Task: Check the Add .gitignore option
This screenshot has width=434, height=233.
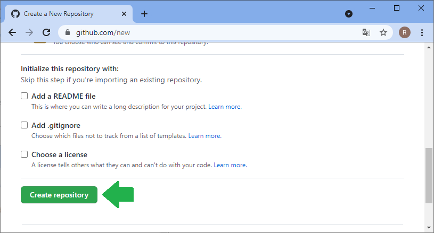Action: [24, 125]
